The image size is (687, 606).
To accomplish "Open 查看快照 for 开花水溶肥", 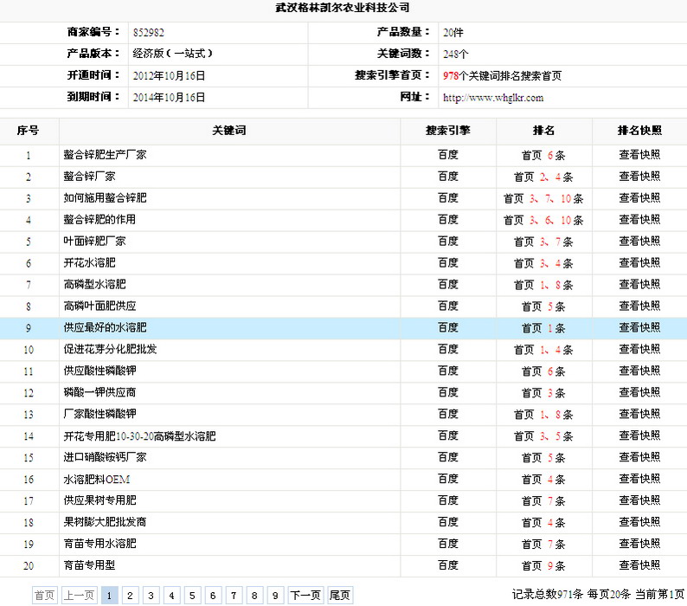I will coord(639,262).
